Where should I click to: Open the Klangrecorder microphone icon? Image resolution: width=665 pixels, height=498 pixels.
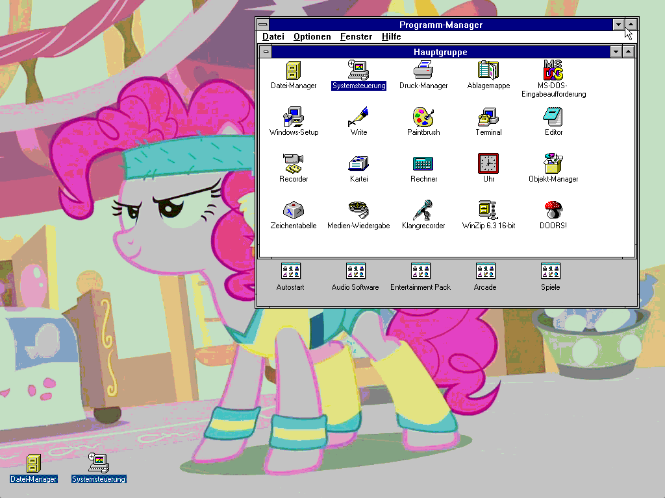423,210
